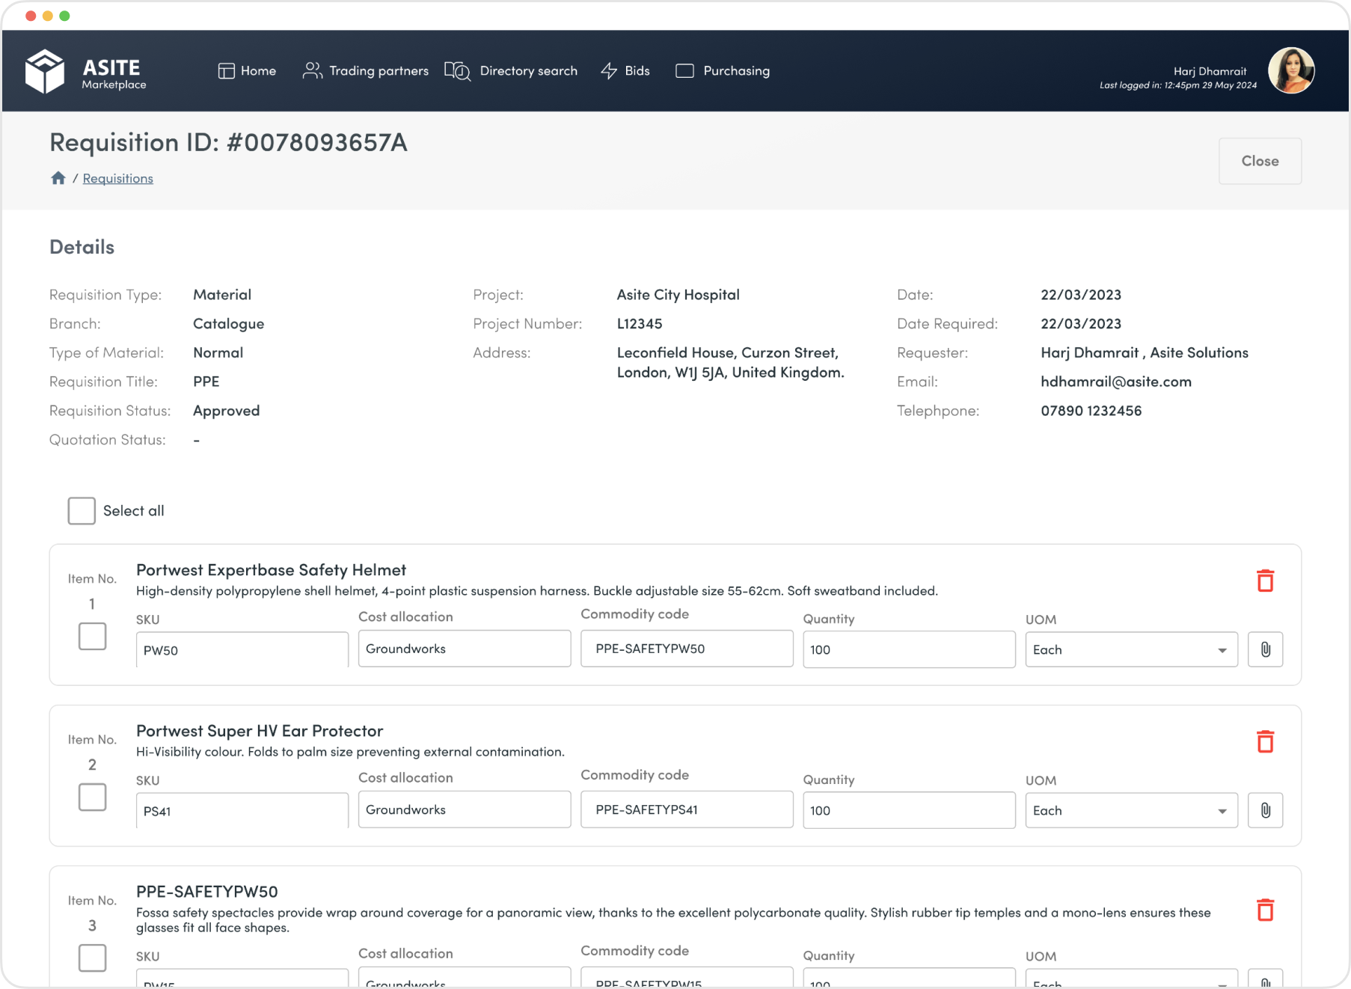Open Directory search via its magnifier-book icon
The image size is (1351, 989).
(457, 71)
